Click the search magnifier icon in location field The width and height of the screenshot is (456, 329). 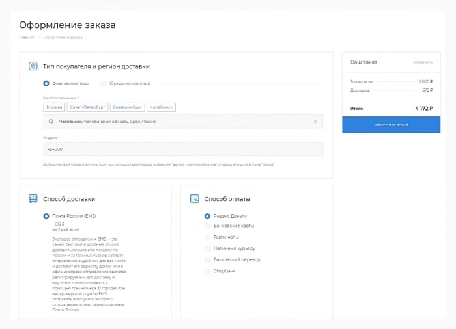(51, 122)
